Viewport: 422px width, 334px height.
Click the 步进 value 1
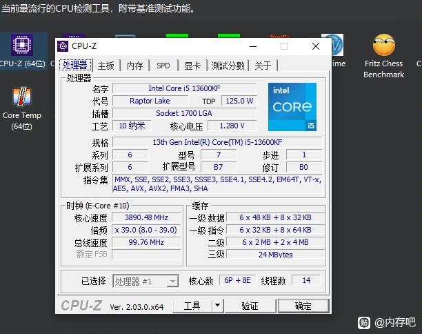pos(304,155)
